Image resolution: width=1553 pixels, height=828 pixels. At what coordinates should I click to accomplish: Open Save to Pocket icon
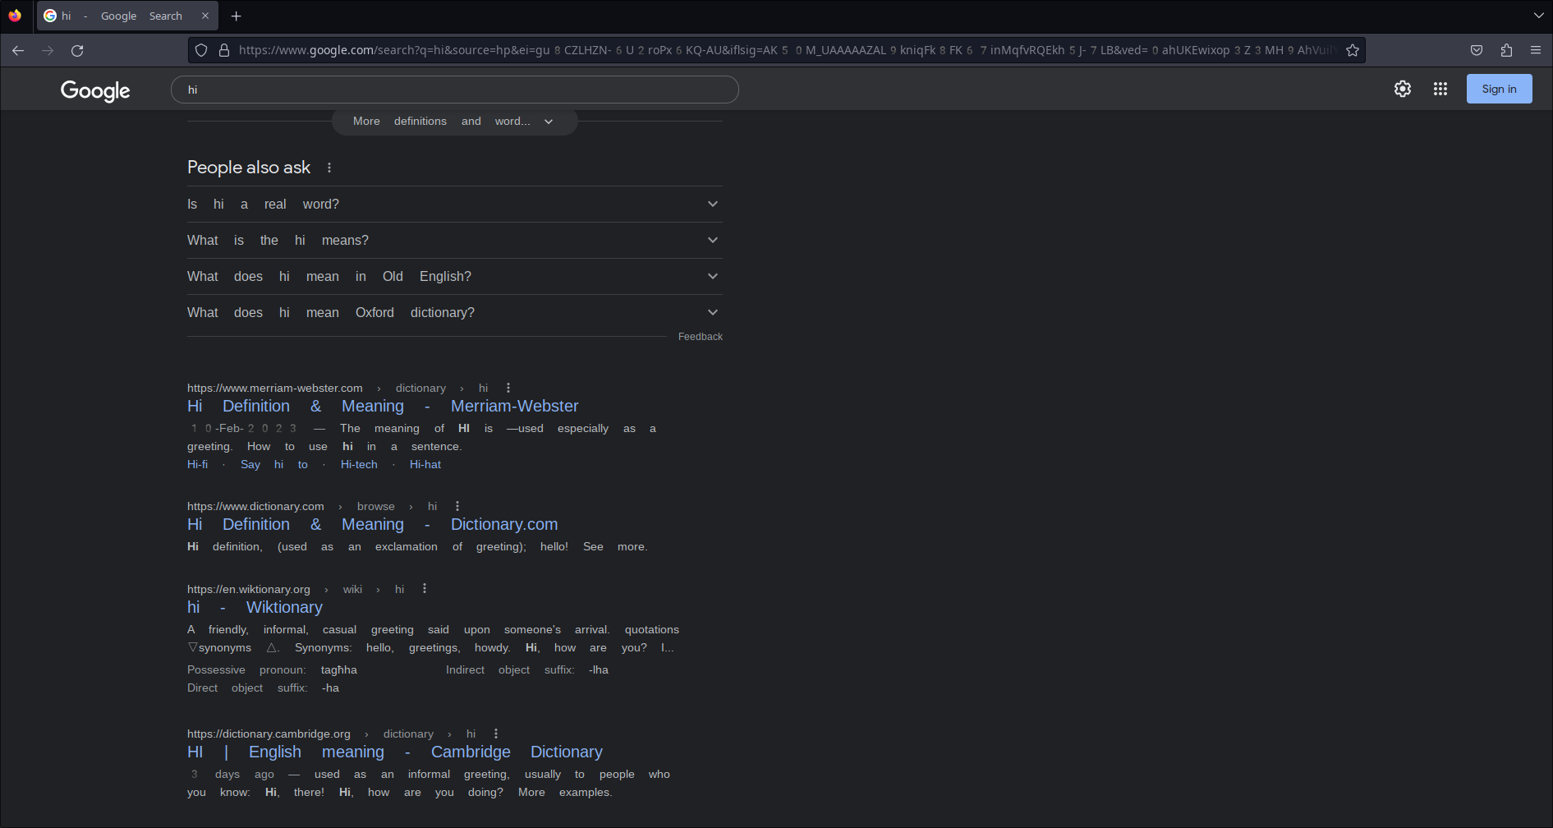pyautogui.click(x=1477, y=50)
